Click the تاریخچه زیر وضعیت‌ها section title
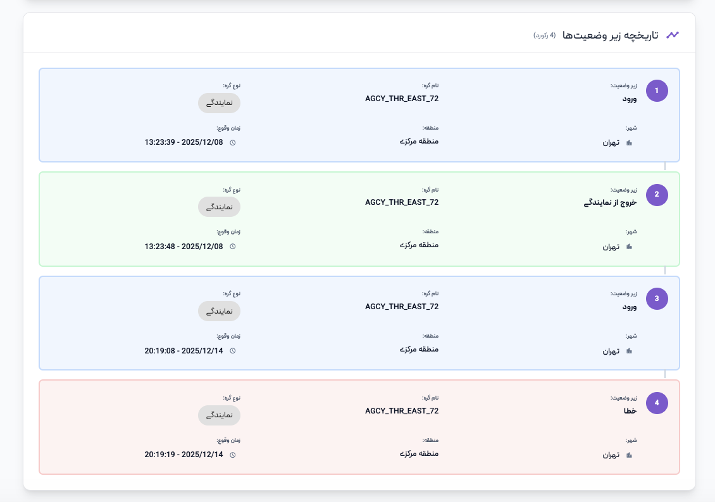 click(610, 35)
